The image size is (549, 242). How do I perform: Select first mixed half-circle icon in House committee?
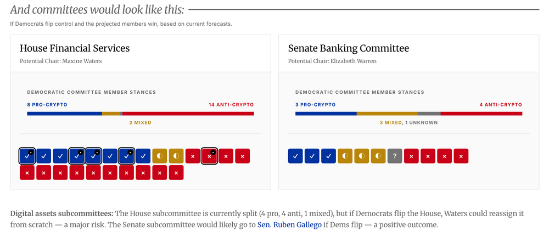tap(160, 156)
